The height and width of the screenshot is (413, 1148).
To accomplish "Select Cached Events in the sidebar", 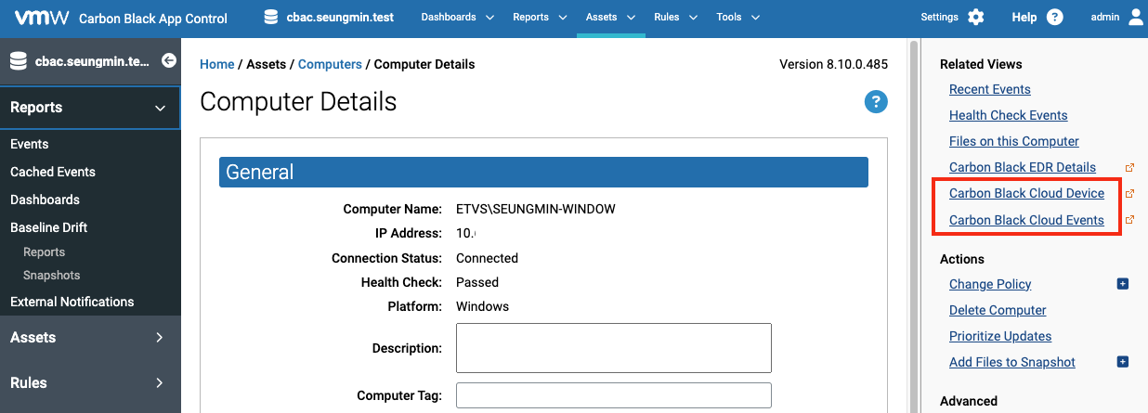I will click(53, 172).
